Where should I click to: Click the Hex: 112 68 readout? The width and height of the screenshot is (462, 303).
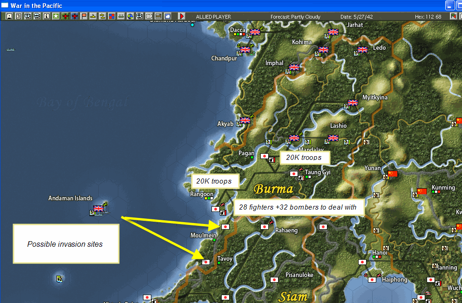pyautogui.click(x=428, y=17)
